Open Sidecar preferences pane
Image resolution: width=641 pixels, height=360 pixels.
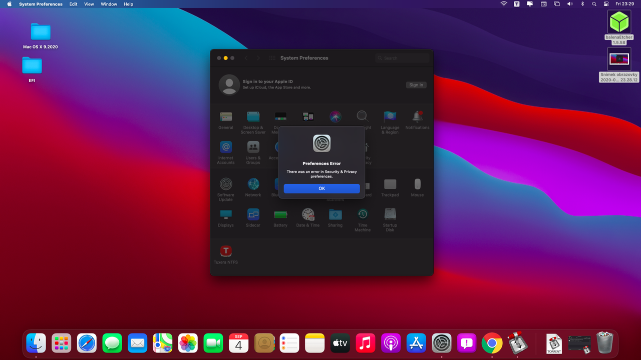[x=253, y=218]
